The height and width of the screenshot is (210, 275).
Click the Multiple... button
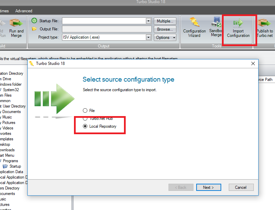tap(165, 21)
